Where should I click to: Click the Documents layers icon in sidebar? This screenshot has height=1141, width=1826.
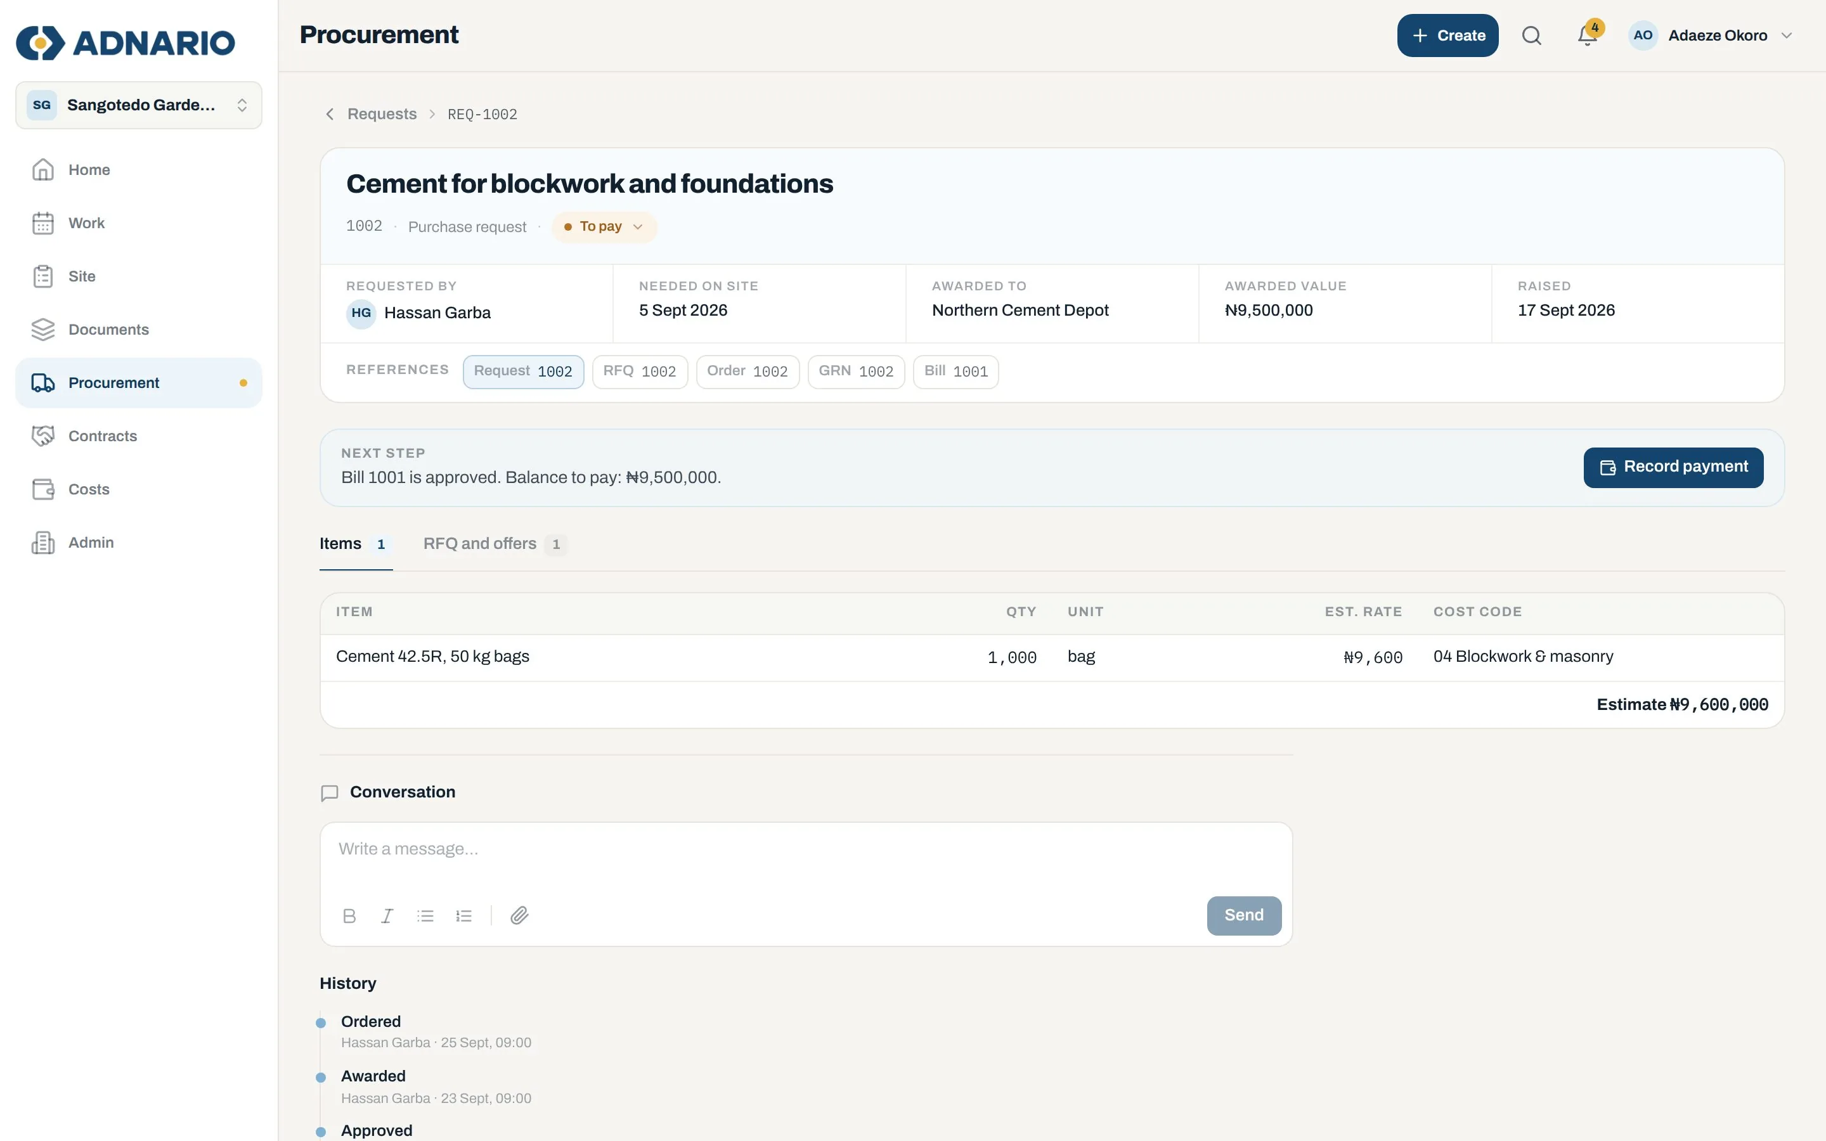coord(43,330)
